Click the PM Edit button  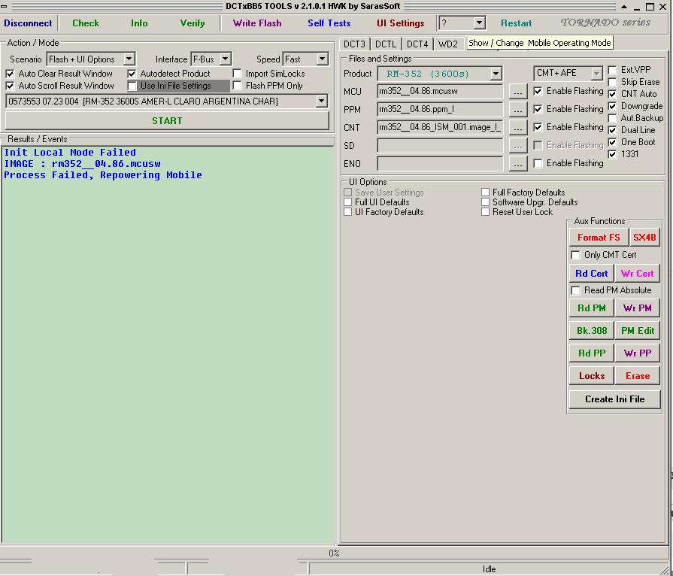pos(638,331)
